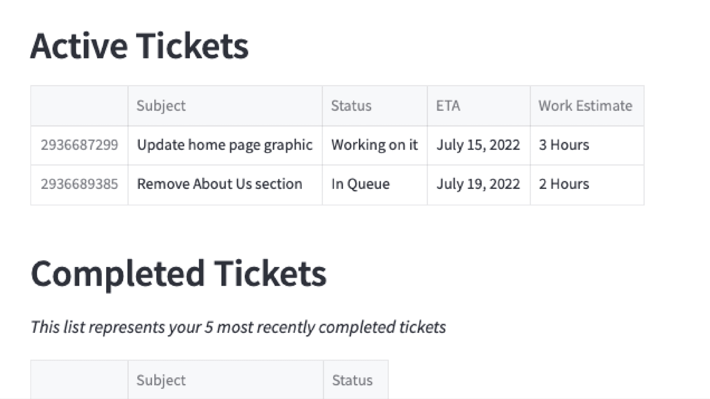710x399 pixels.
Task: Click the Work Estimate column header
Action: (585, 106)
